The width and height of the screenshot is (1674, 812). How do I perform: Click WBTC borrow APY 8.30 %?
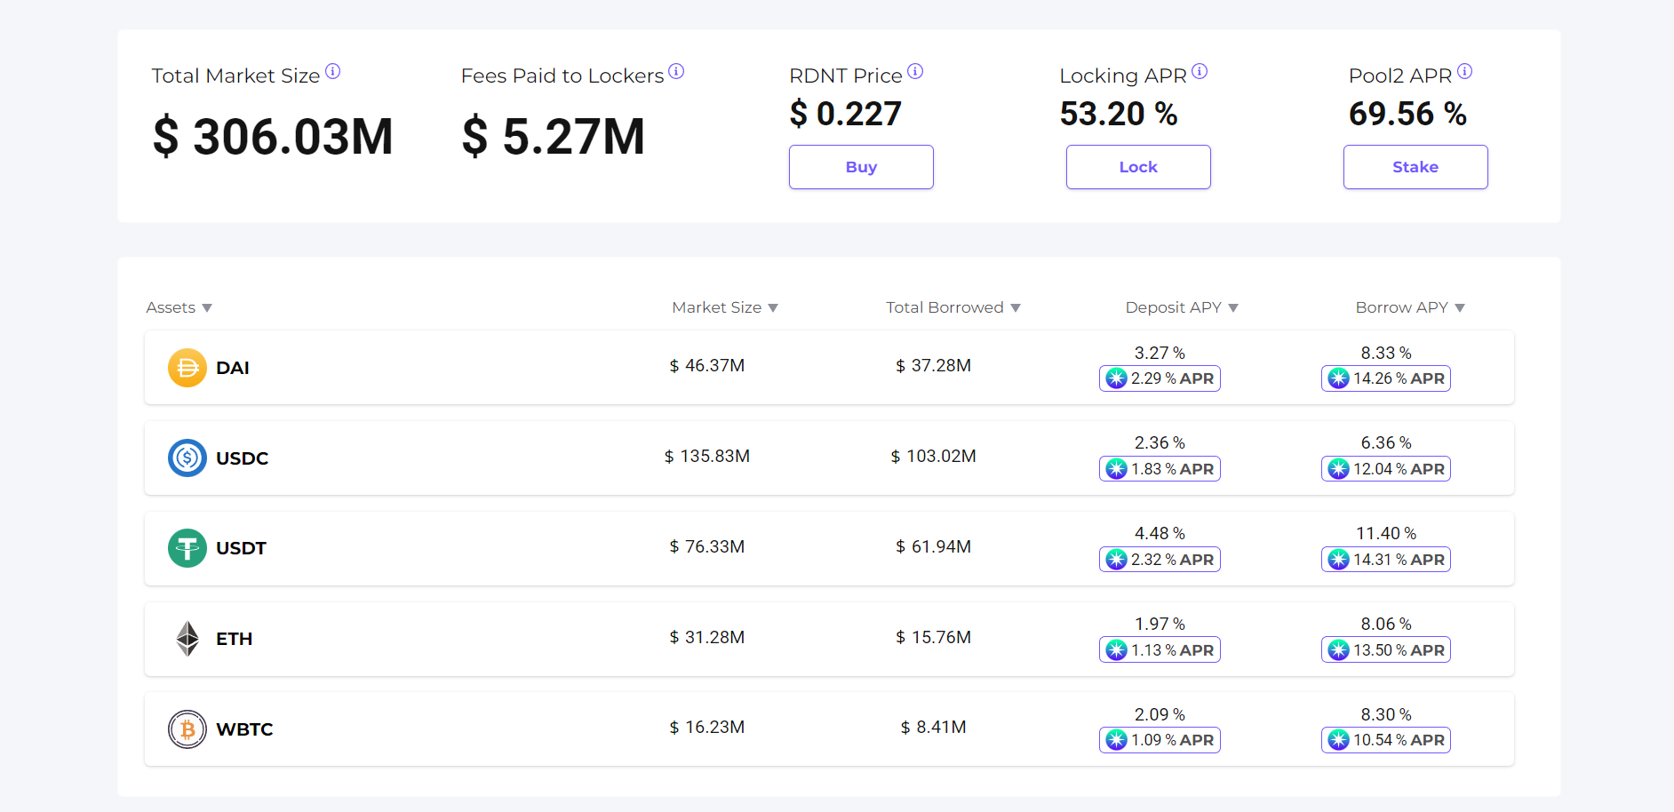1386,715
